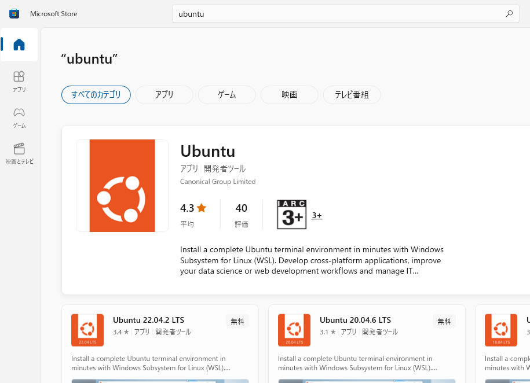Click the search magnifier icon
This screenshot has width=530, height=383.
[509, 14]
